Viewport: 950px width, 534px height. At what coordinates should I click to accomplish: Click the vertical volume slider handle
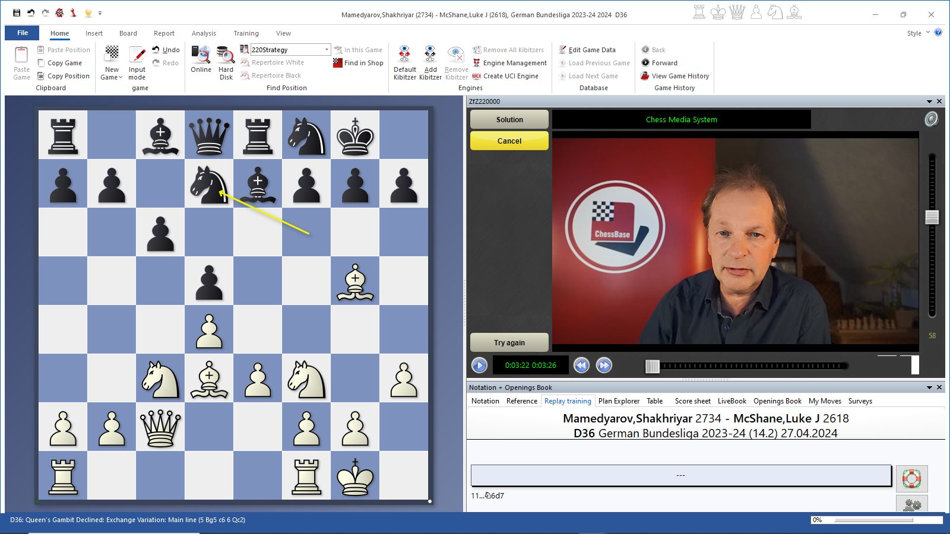932,218
